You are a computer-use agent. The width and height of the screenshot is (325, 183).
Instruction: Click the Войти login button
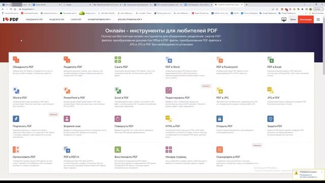click(x=293, y=19)
